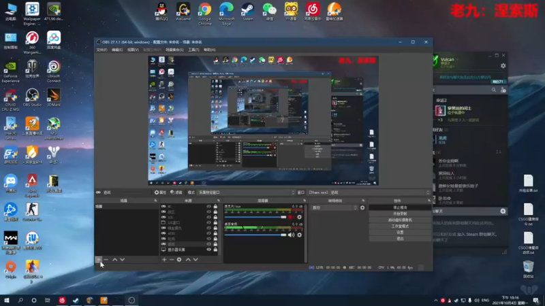
Task: Toggle visibility of LOL source
Action: pos(209,217)
